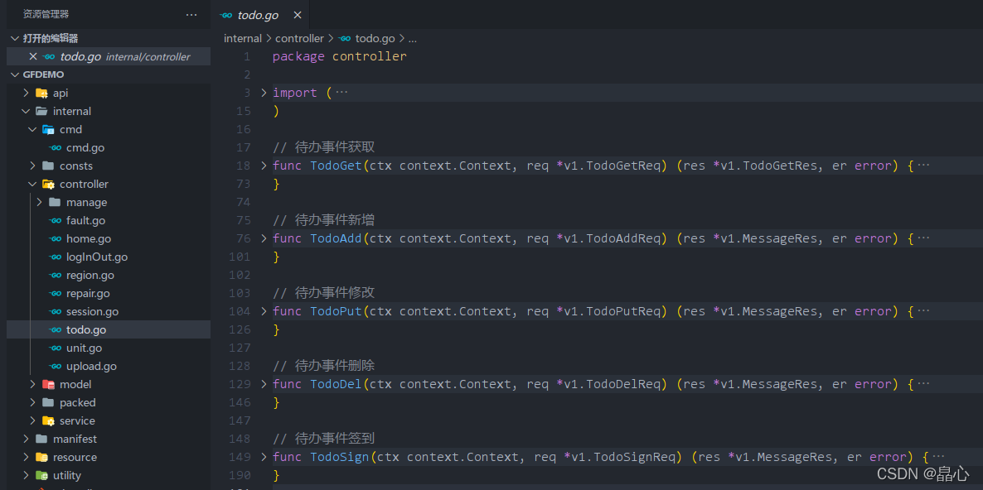Collapse the open editors section header

pyautogui.click(x=109, y=38)
